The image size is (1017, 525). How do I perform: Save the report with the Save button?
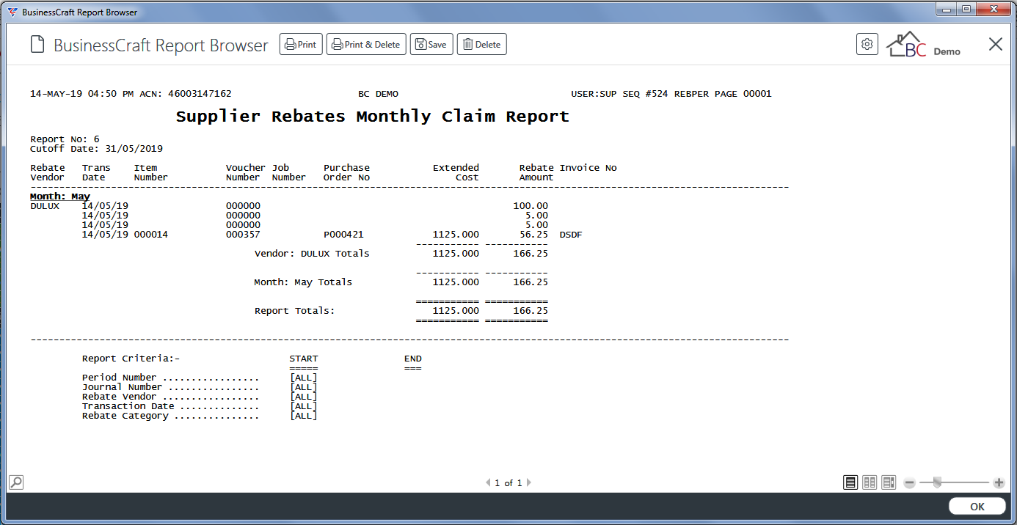click(431, 45)
